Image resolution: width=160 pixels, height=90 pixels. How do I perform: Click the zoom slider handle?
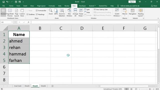pyautogui.click(x=150, y=89)
